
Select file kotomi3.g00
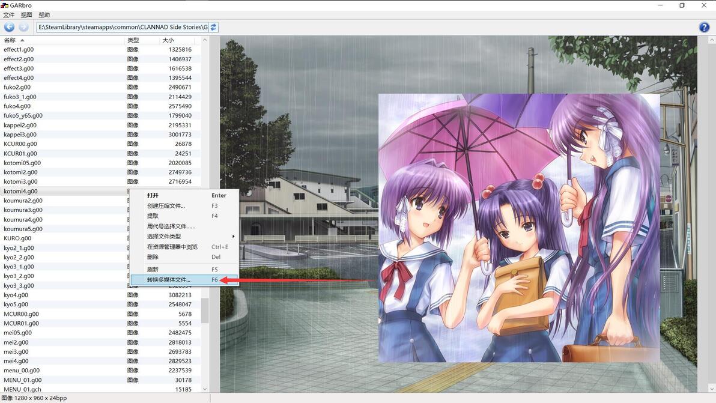click(x=20, y=181)
